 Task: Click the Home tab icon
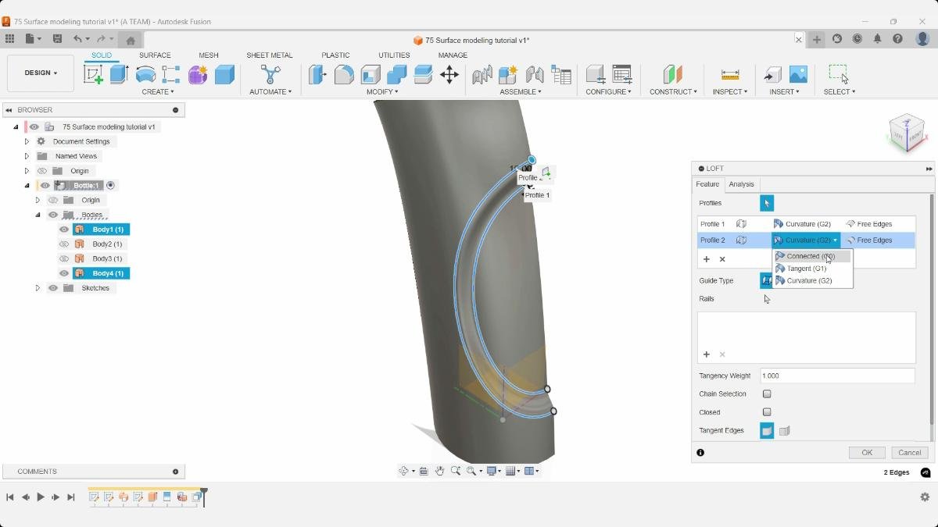pos(131,40)
